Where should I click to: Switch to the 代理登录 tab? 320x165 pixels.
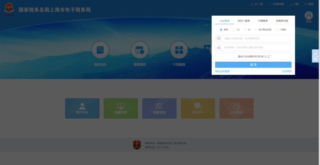tap(263, 21)
